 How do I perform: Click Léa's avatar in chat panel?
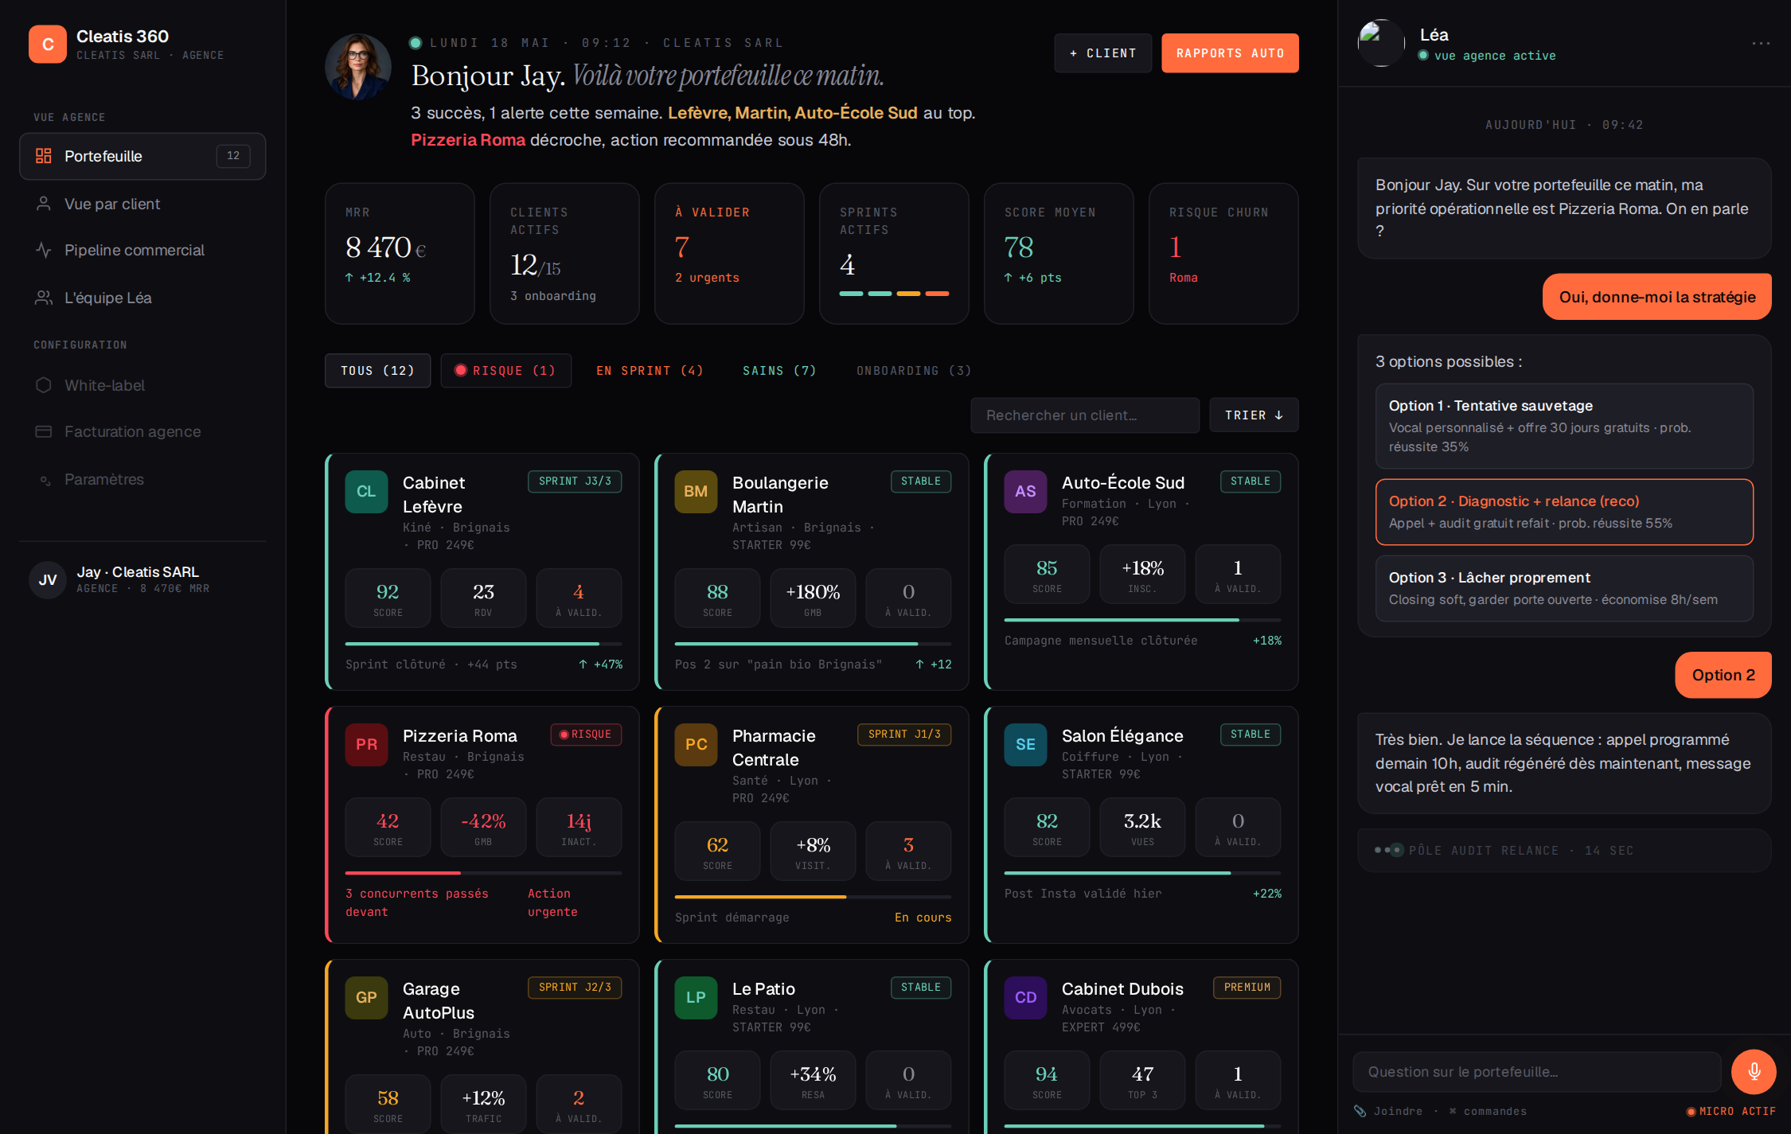point(1381,43)
